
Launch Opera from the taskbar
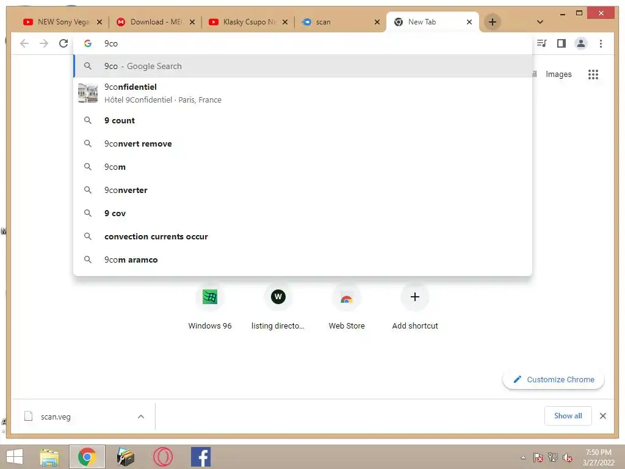[162, 457]
